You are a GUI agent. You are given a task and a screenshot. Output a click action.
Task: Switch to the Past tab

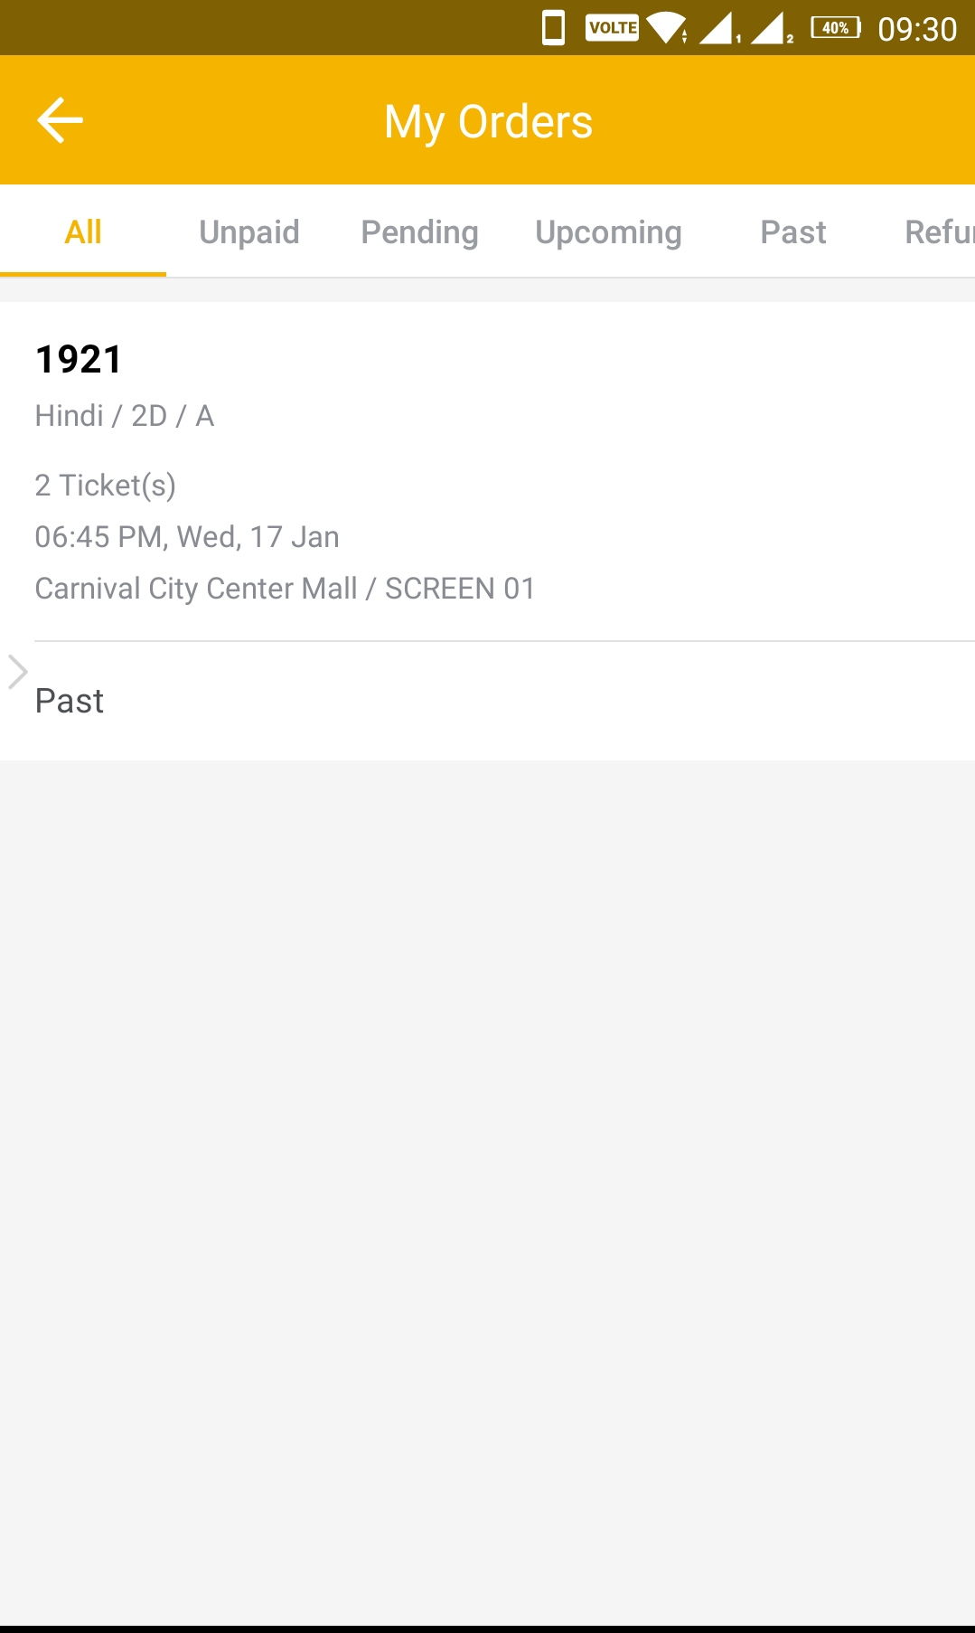tap(793, 231)
